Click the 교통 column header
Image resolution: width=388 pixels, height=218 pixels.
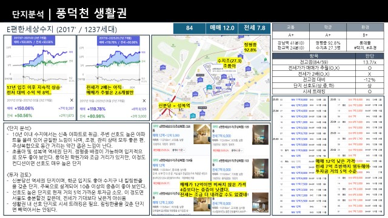point(291,27)
